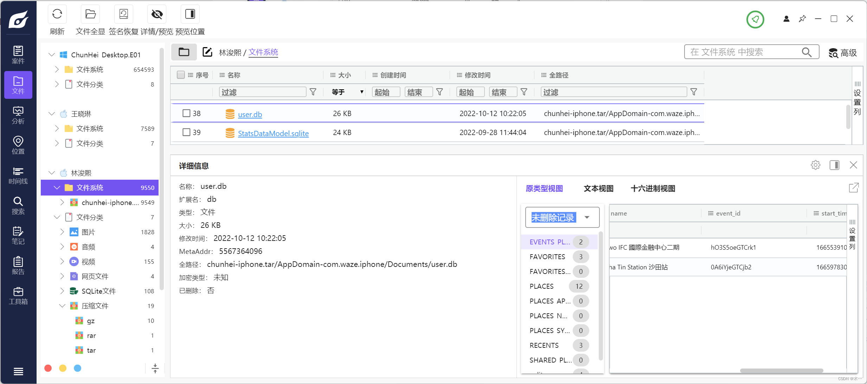Switch to the 文本视图 tab
The height and width of the screenshot is (384, 867).
tap(598, 188)
